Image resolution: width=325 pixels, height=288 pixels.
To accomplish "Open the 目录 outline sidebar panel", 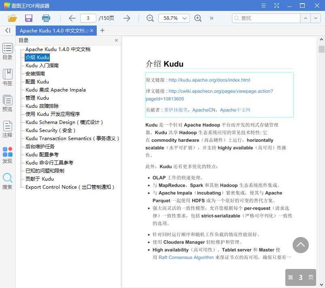I will [7, 51].
